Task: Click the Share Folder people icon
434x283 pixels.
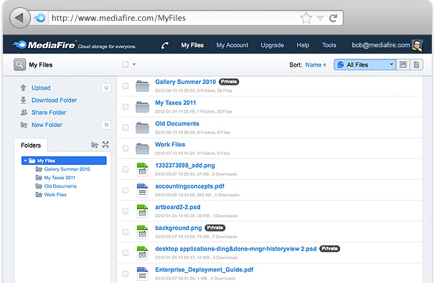Action: (x=24, y=112)
